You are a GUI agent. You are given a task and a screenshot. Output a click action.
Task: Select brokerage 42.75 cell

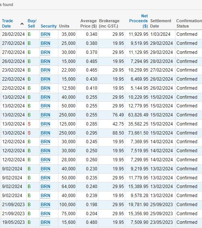[118, 124]
